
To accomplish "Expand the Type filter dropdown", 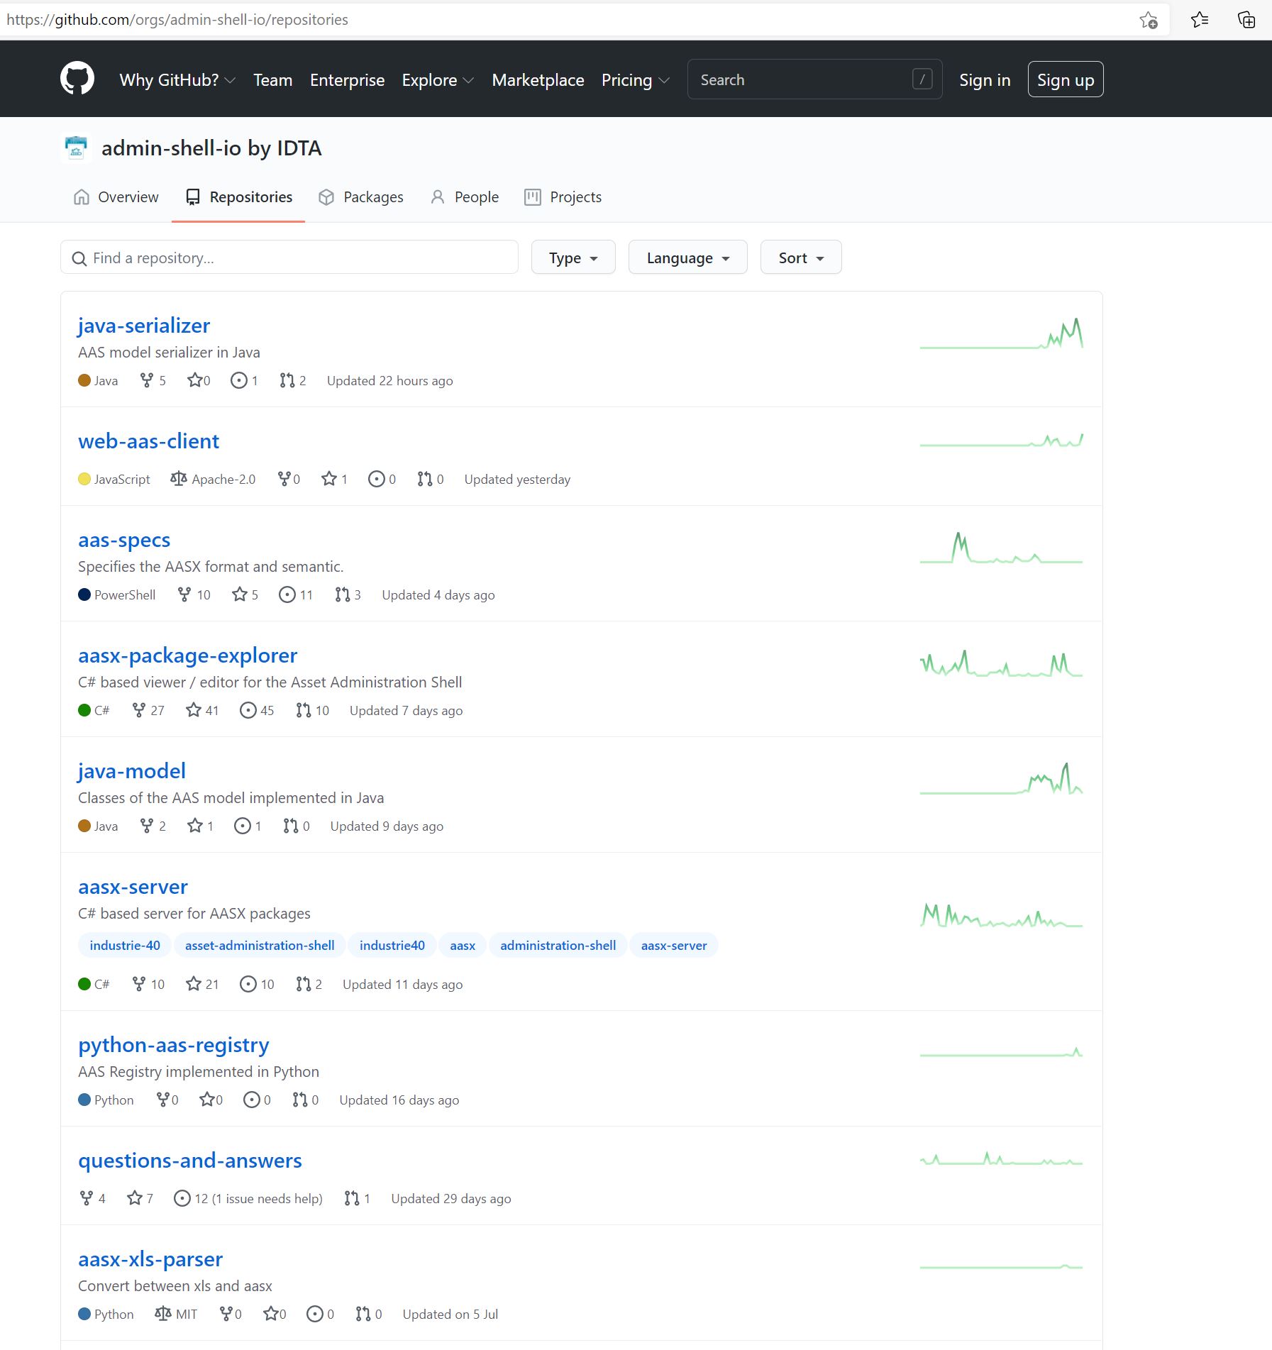I will (573, 258).
